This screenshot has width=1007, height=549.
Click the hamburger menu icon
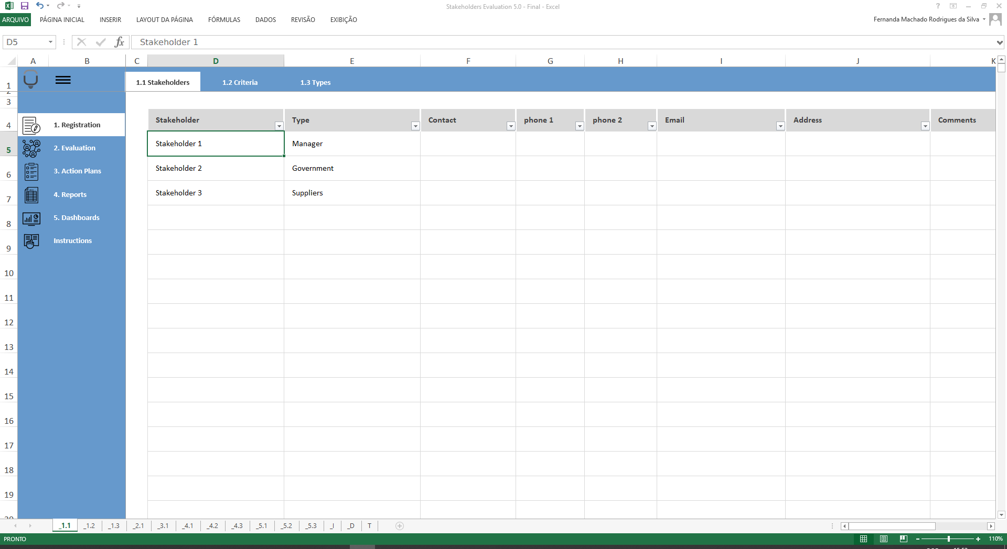coord(63,80)
